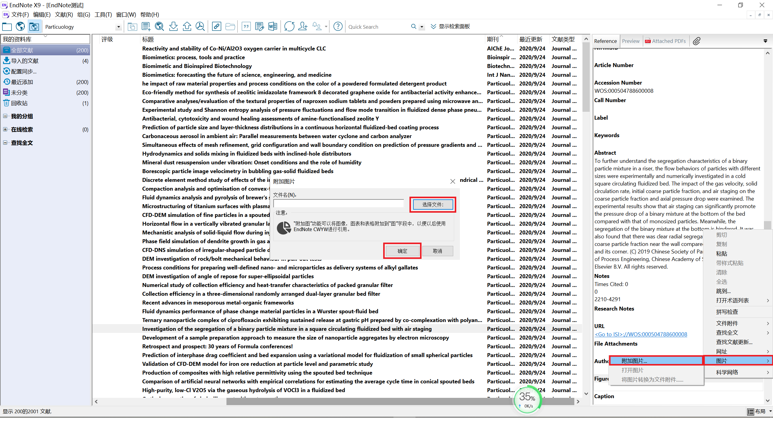
Task: Select 全部文献 in sidebar
Action: click(x=45, y=50)
